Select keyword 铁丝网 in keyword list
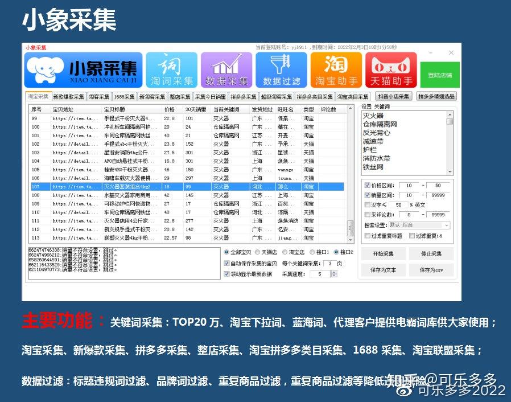 (373, 167)
